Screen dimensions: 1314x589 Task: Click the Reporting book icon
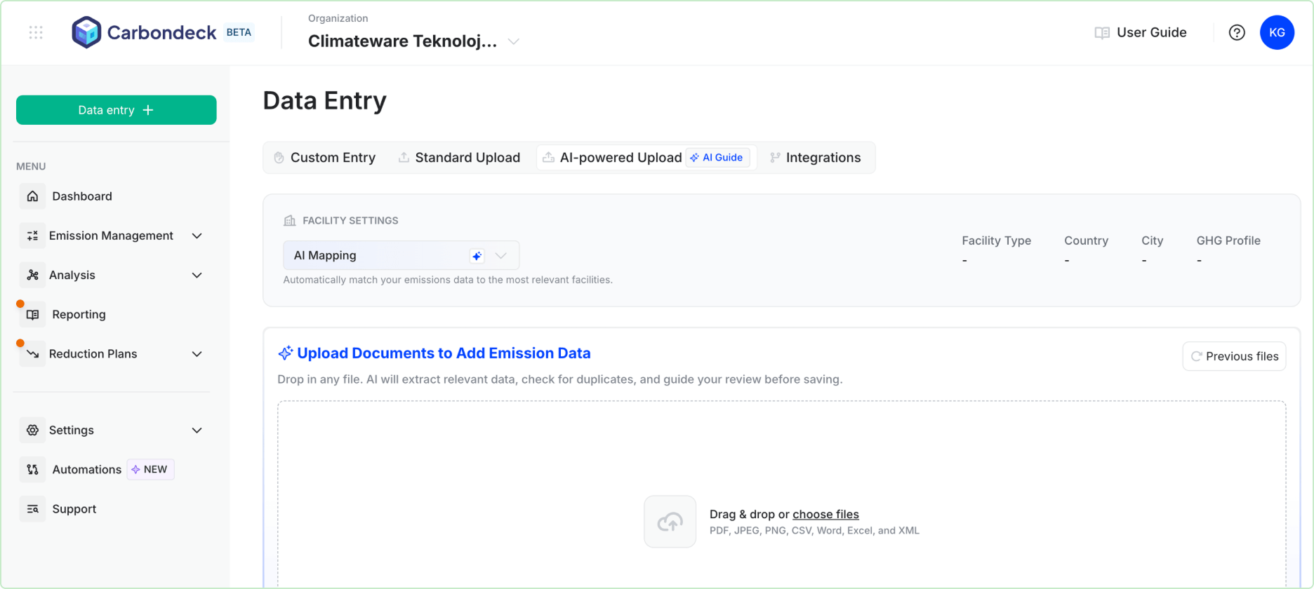point(32,315)
